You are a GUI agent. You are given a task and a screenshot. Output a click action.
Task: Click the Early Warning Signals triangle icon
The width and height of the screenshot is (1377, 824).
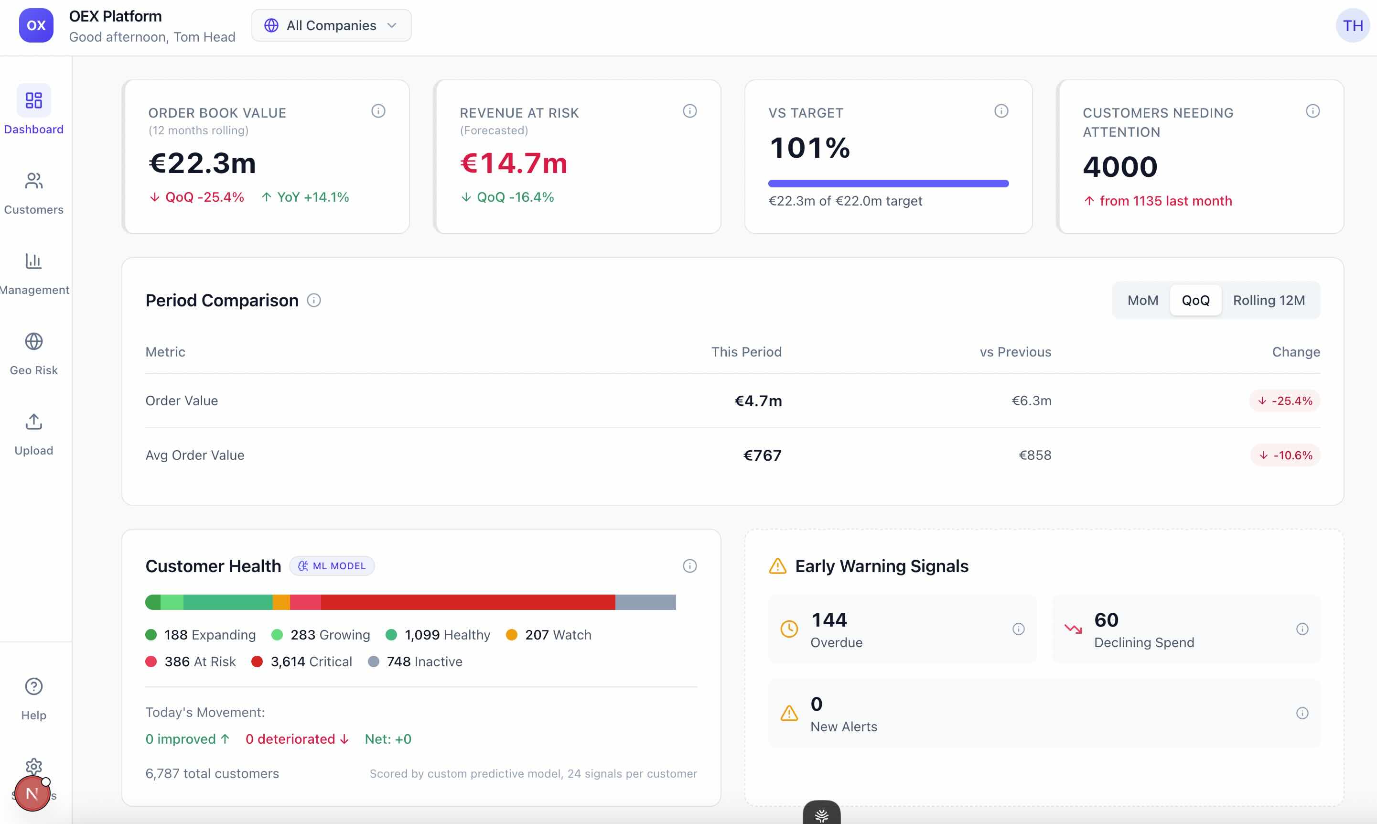point(777,566)
